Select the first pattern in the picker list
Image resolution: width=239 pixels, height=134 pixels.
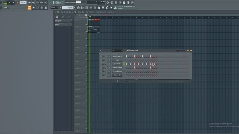[63, 21]
